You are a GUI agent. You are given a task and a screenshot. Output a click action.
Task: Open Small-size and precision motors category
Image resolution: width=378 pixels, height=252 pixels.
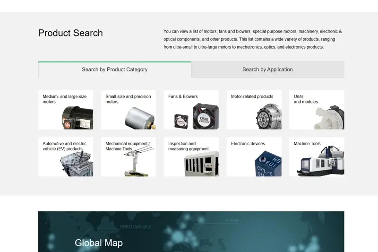[x=128, y=110]
